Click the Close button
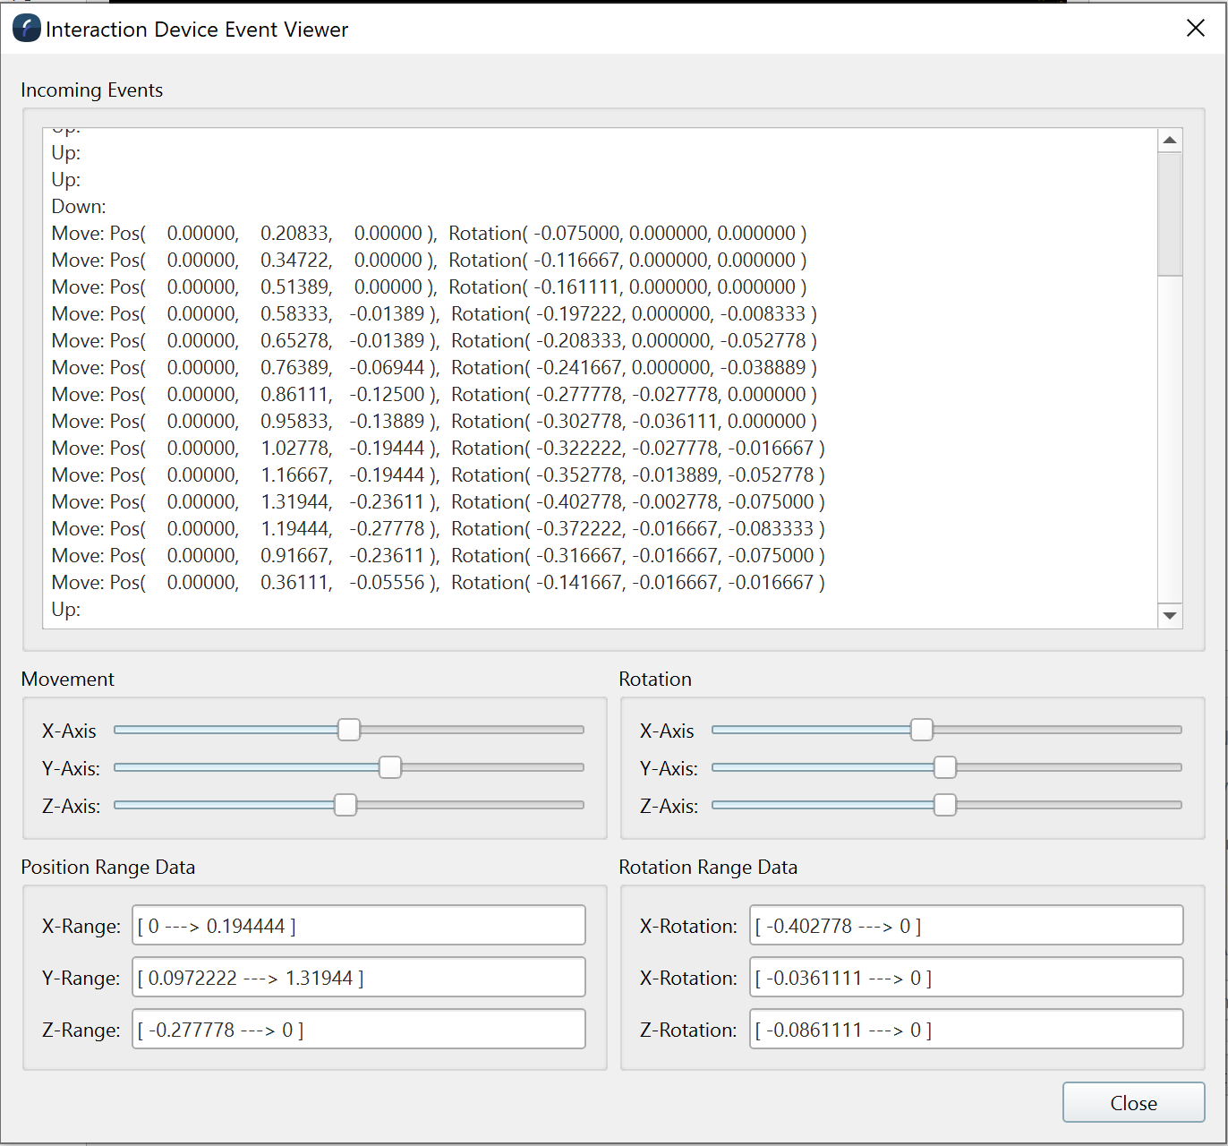Image resolution: width=1228 pixels, height=1146 pixels. (1133, 1102)
